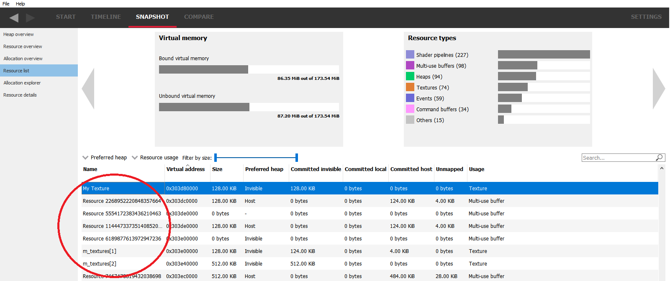Click the right carousel arrow beside Resource types
Viewport: 670px width, 281px height.
tap(658, 89)
